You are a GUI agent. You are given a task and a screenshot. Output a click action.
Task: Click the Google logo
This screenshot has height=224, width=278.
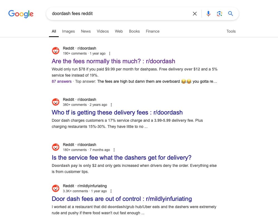tap(21, 14)
